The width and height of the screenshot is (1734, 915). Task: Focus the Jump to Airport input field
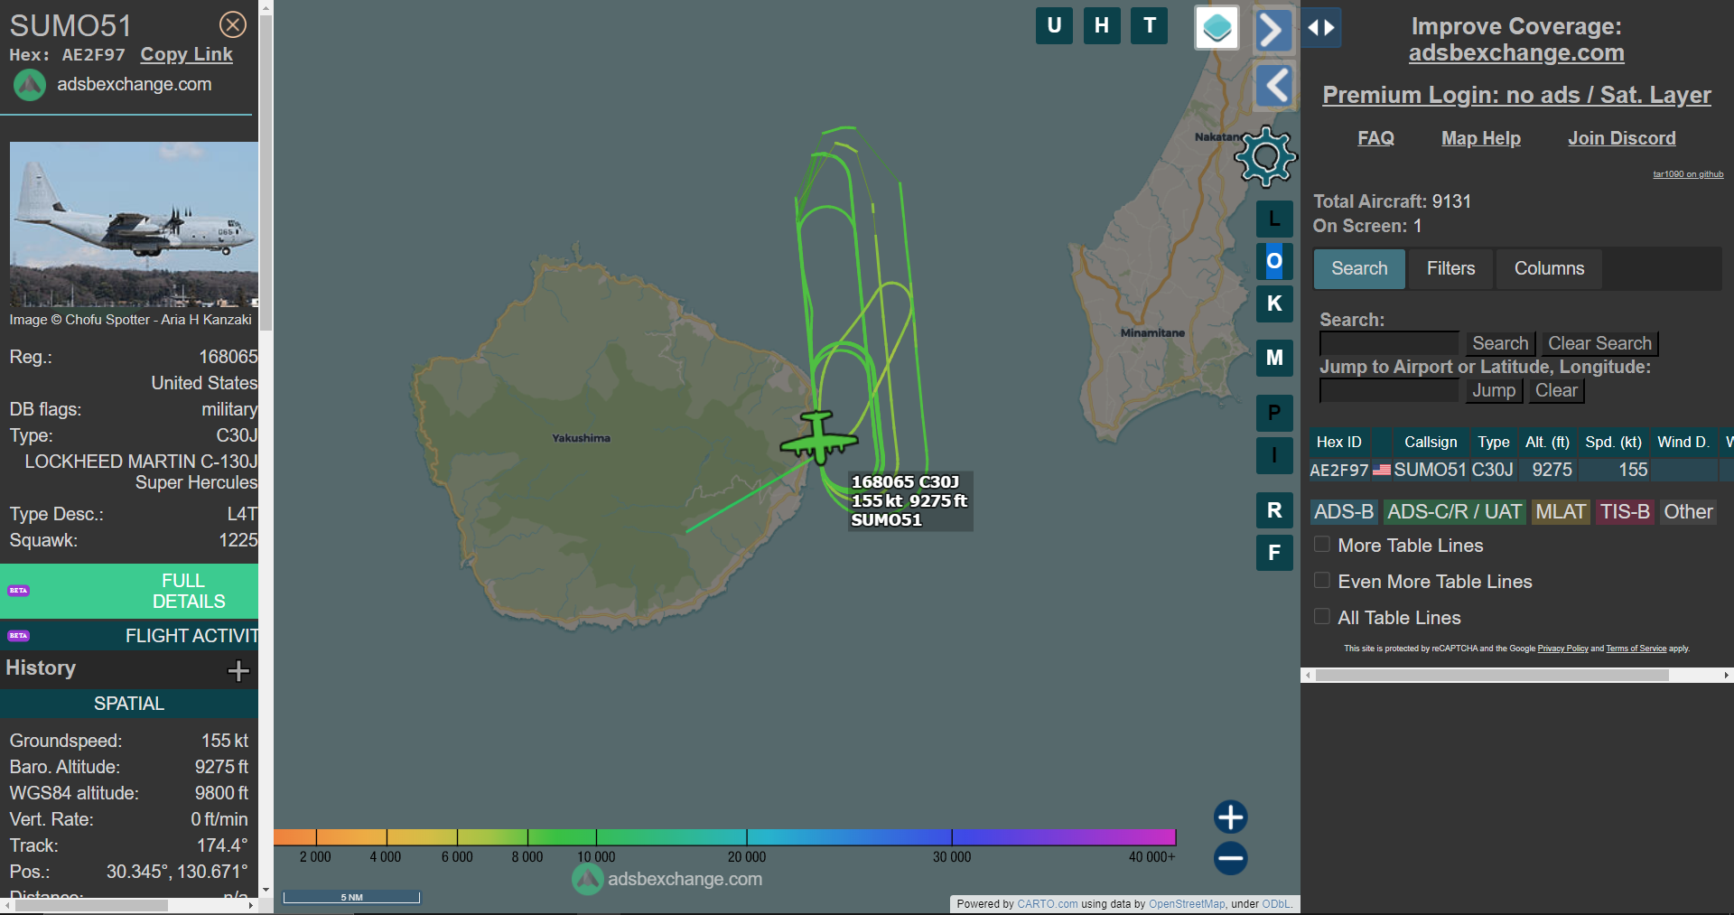[1389, 390]
